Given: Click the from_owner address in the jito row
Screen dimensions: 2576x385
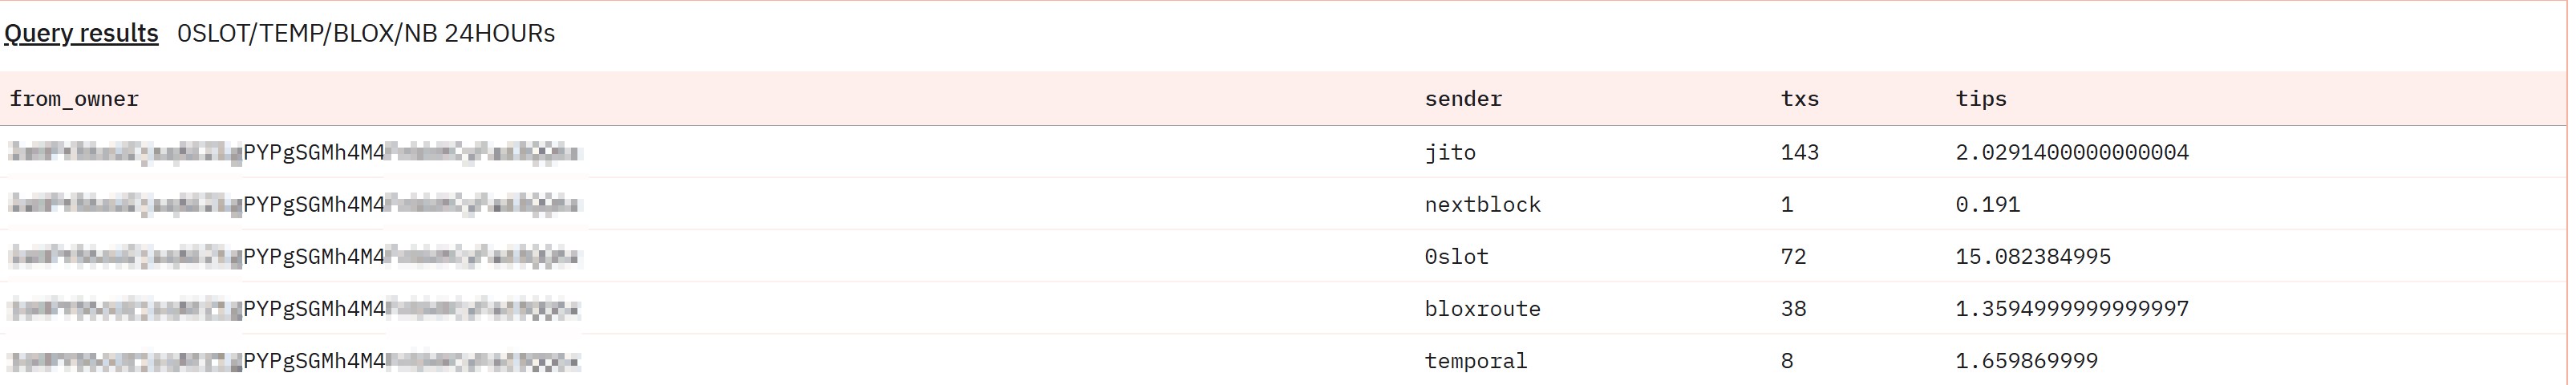Looking at the screenshot, I should [x=294, y=152].
